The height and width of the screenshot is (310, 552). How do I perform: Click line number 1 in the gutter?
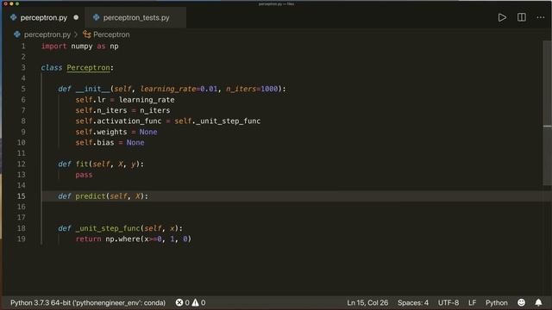pyautogui.click(x=23, y=46)
